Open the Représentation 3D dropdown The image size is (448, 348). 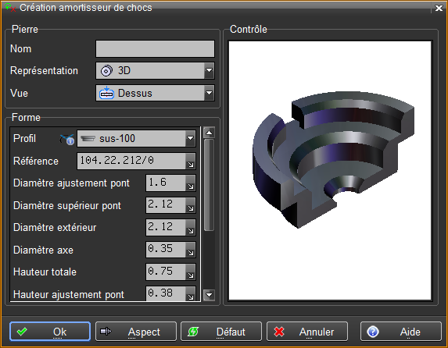[x=209, y=70]
